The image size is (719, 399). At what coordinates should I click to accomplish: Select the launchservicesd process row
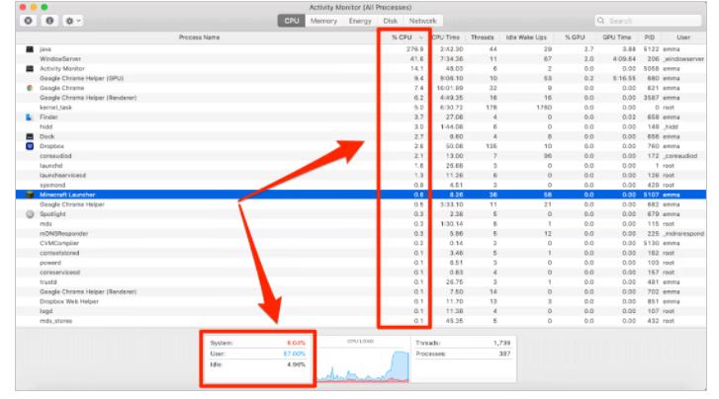[361, 176]
